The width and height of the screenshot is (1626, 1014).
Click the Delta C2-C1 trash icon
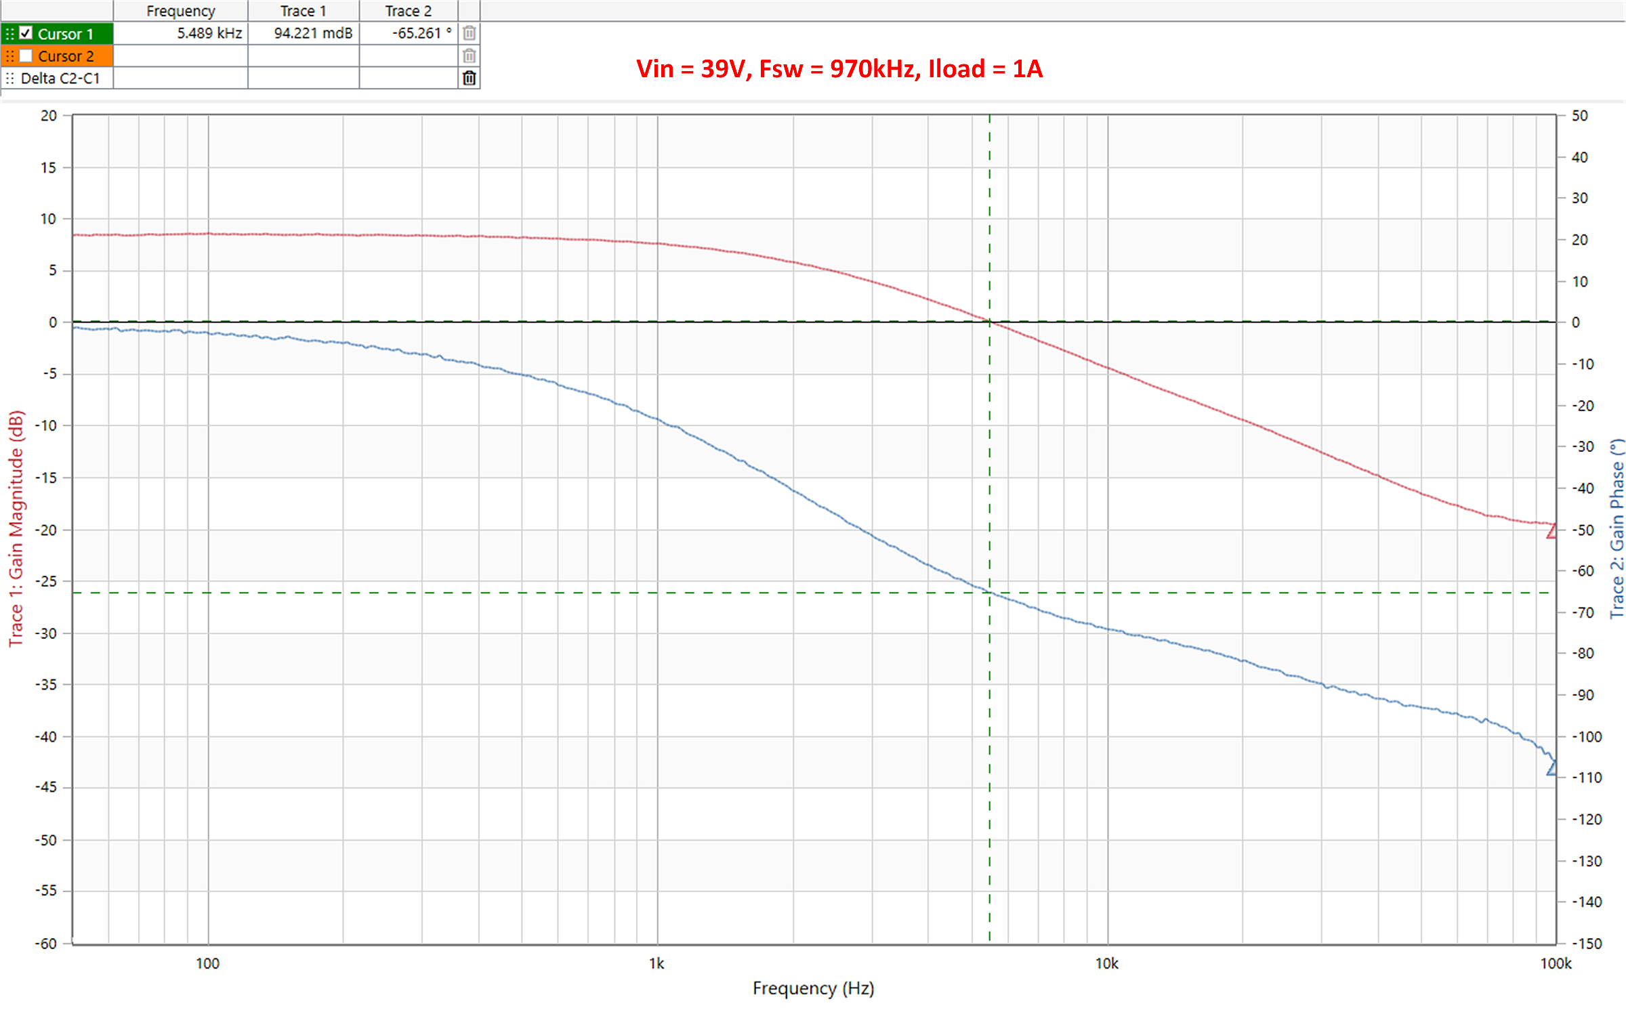[x=469, y=78]
